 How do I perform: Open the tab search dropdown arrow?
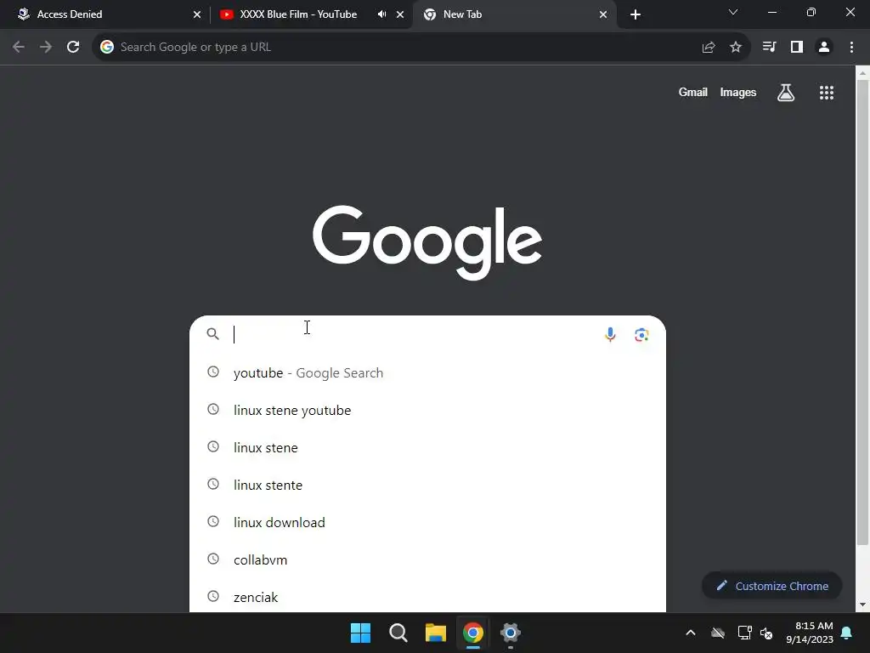pyautogui.click(x=733, y=12)
